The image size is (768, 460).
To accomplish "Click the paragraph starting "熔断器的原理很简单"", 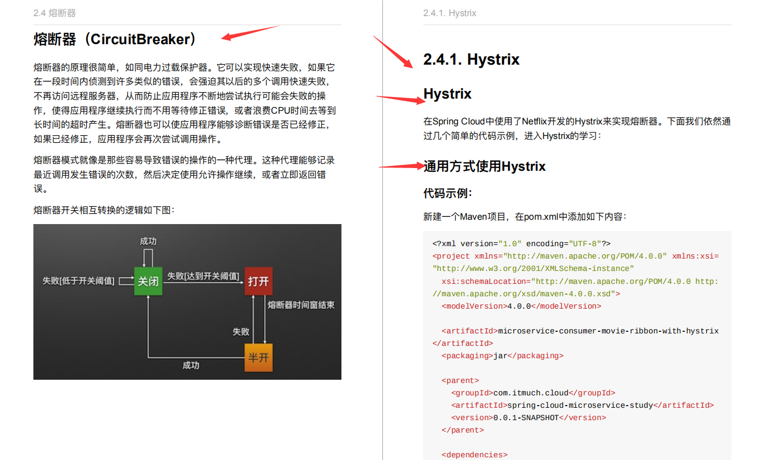I will pos(185,103).
